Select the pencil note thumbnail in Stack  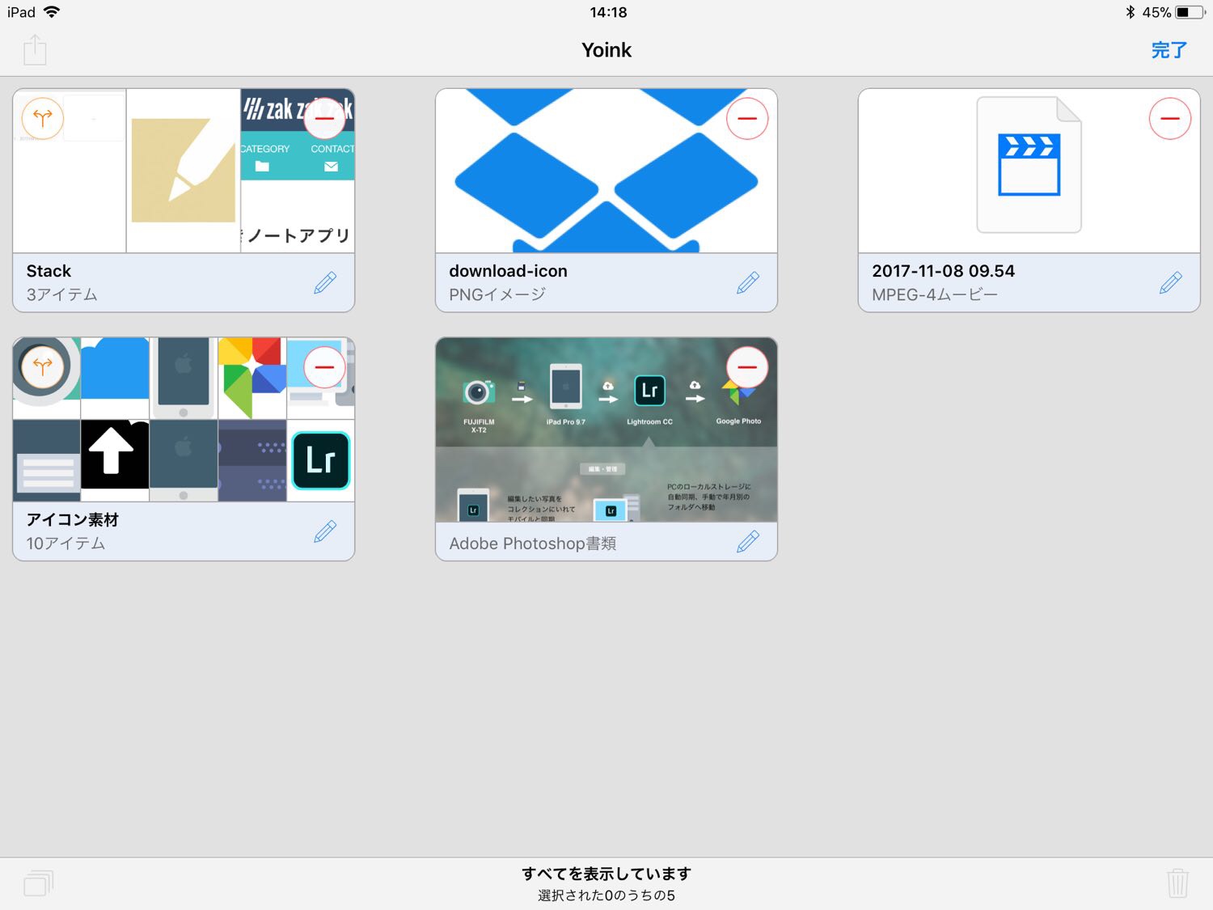pos(184,171)
